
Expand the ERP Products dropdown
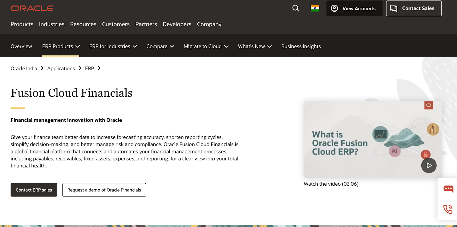[x=61, y=46]
